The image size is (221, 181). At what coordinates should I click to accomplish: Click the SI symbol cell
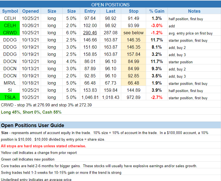click(x=10, y=90)
